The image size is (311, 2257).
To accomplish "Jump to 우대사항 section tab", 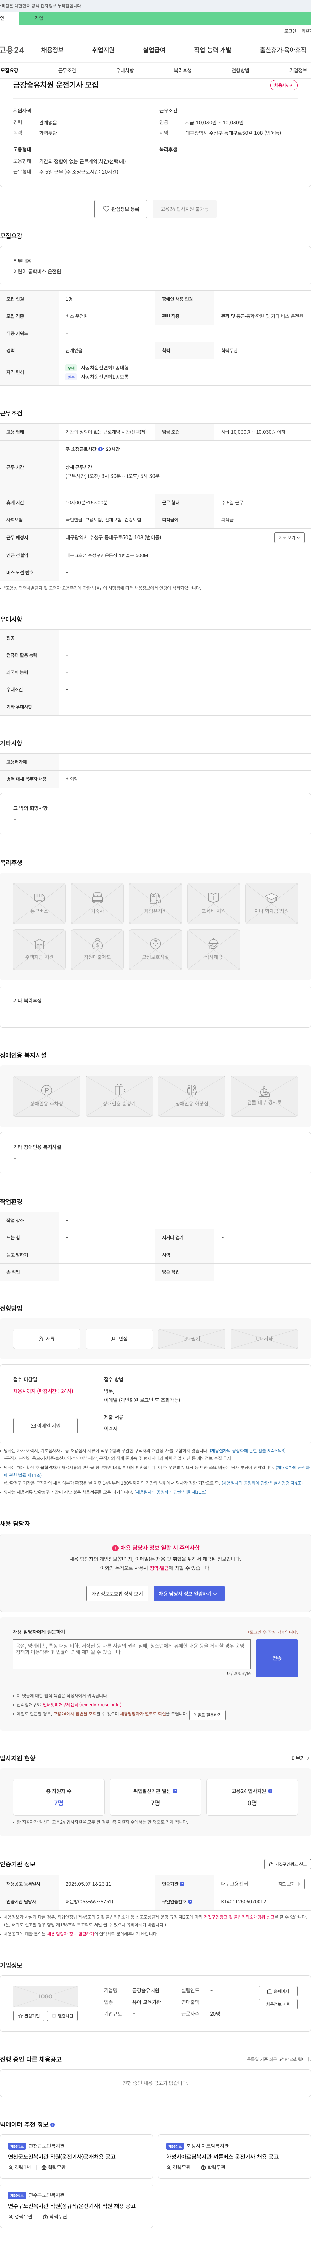I will pyautogui.click(x=125, y=70).
